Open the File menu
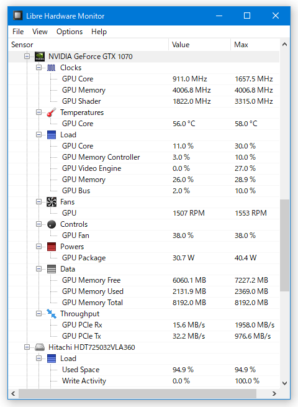 pyautogui.click(x=18, y=32)
